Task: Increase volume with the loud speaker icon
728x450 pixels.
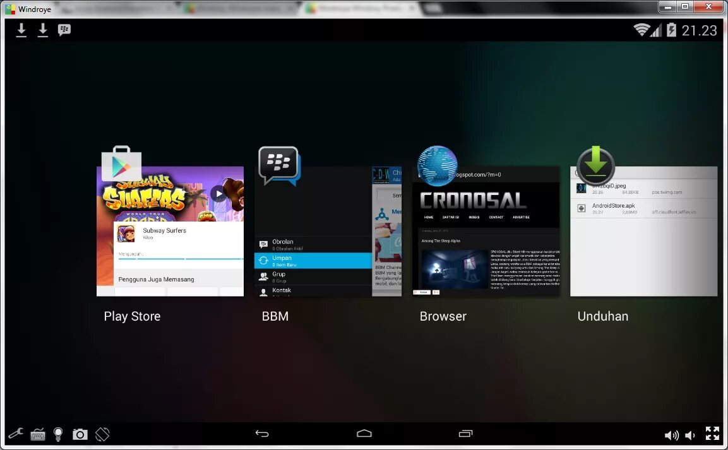Action: click(671, 435)
